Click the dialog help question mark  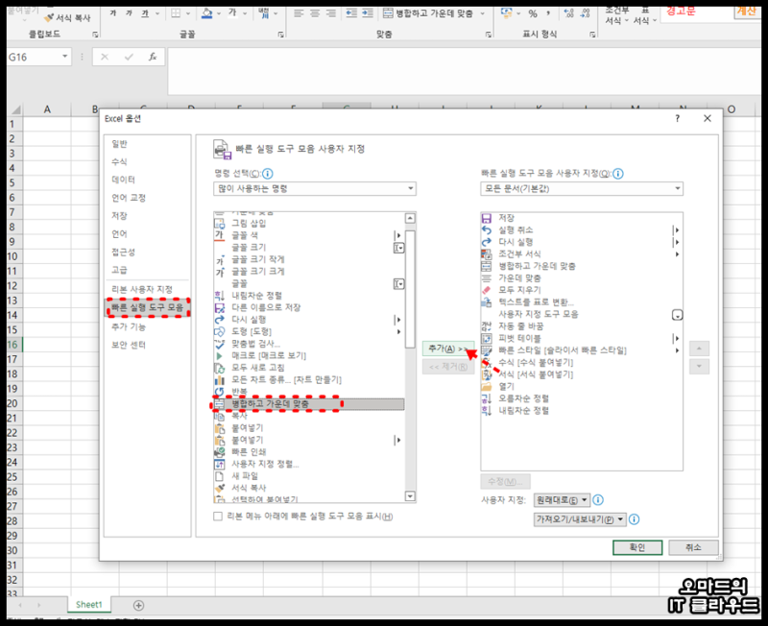678,118
